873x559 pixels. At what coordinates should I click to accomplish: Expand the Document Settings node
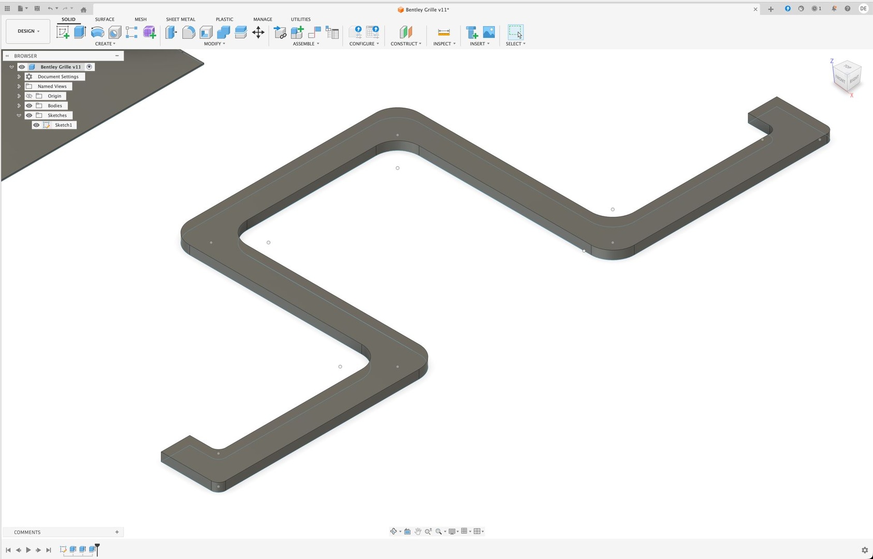coord(19,77)
